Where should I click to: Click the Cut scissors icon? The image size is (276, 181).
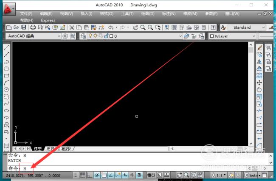point(71,27)
